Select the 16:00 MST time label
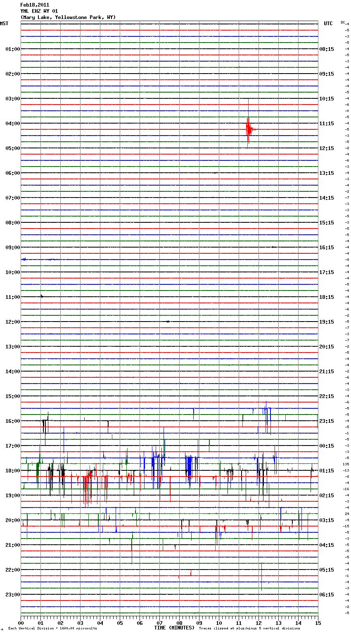The height and width of the screenshot is (634, 351). pyautogui.click(x=12, y=421)
